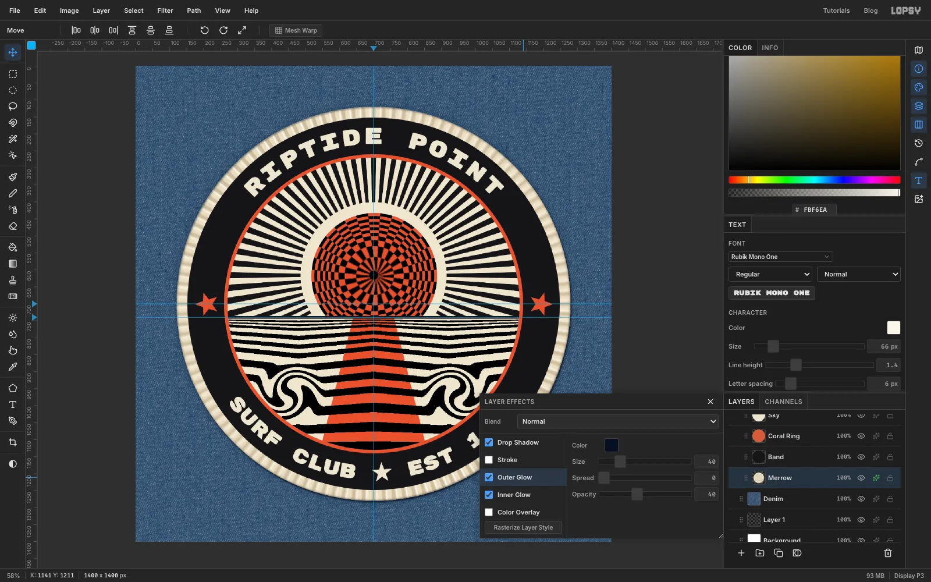Select the Paint Bucket tool
931x582 pixels.
[13, 247]
